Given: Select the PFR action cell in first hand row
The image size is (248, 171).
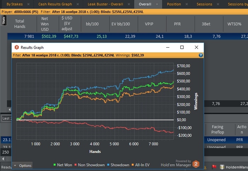Looking at the screenshot, I should 239,140.
